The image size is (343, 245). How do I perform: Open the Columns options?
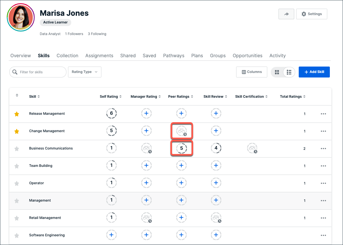click(x=252, y=72)
